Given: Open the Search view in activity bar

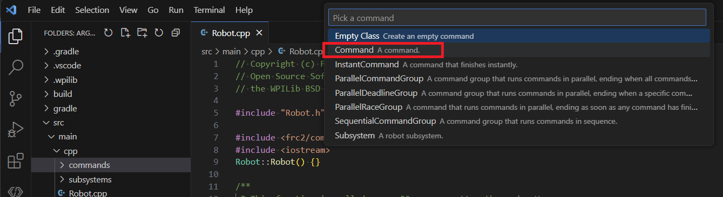Looking at the screenshot, I should coord(16,68).
